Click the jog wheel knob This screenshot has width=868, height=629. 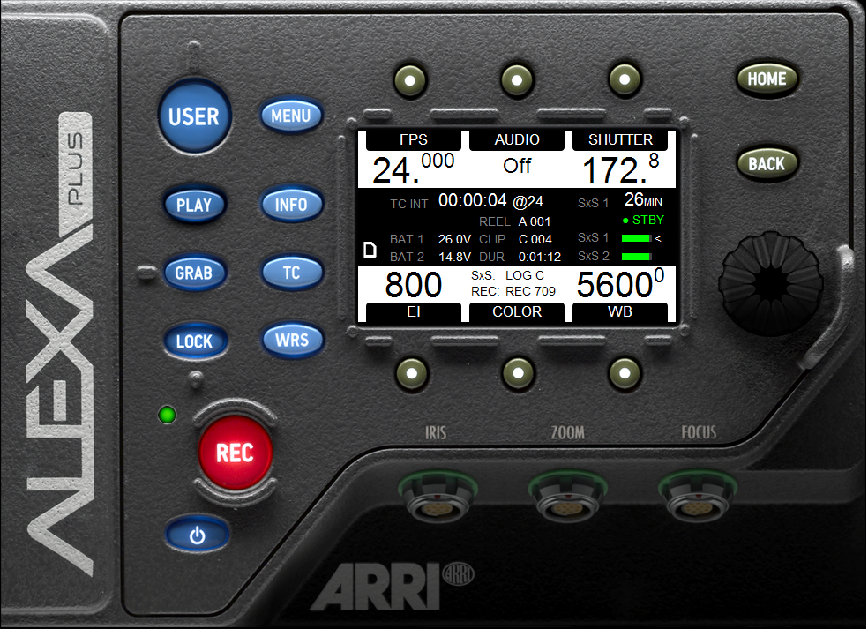click(770, 284)
